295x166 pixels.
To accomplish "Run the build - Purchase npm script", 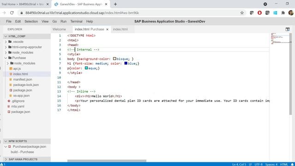I will coord(22,152).
